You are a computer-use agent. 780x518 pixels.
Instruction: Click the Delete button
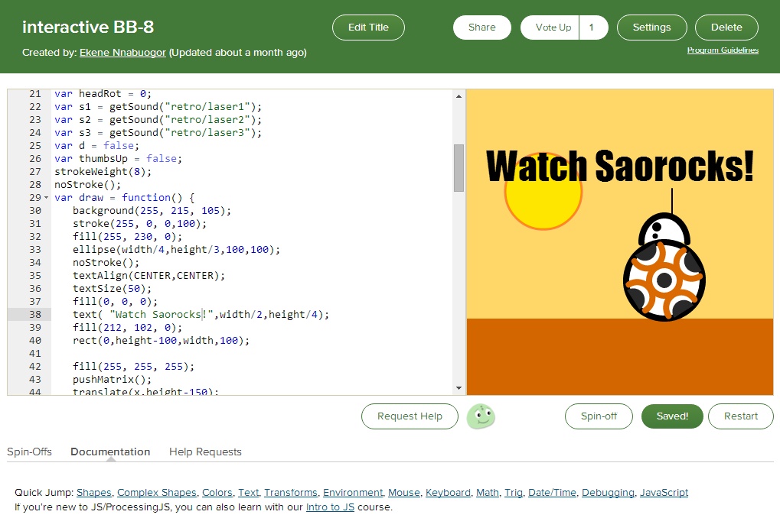[726, 28]
